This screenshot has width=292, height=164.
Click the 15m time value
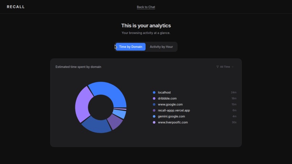coord(234,104)
